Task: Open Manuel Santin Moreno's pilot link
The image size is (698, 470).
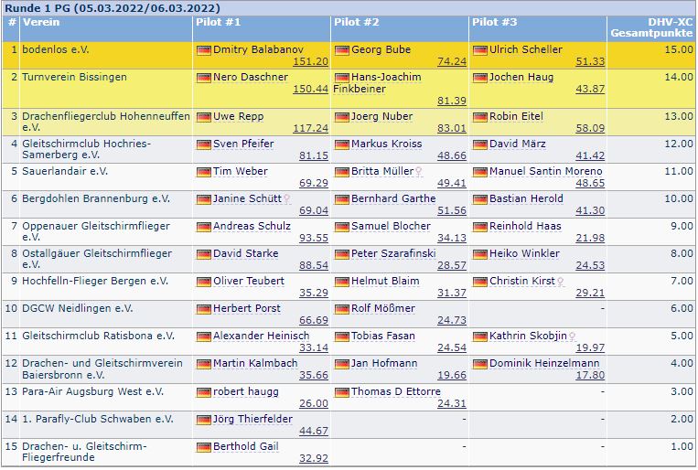Action: click(546, 171)
